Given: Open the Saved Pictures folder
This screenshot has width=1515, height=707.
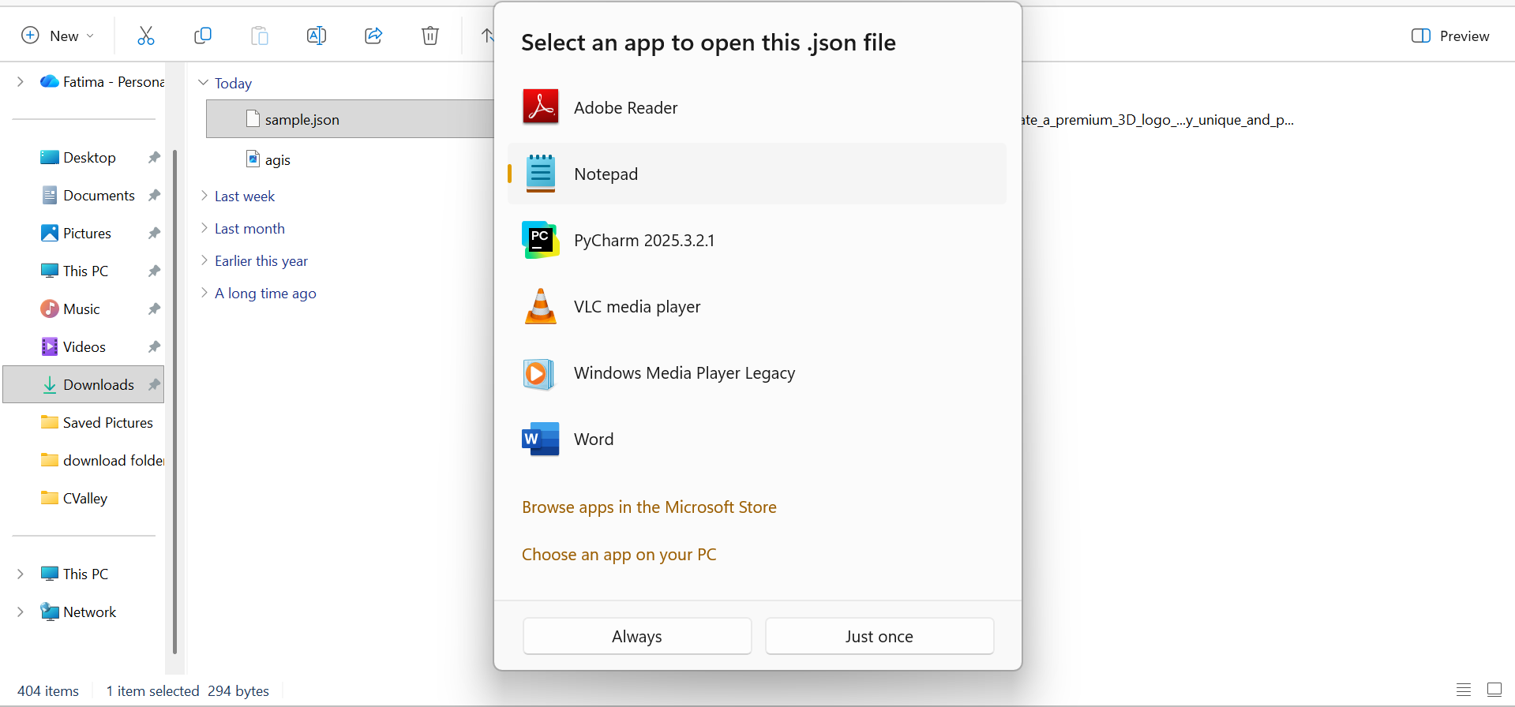Looking at the screenshot, I should point(96,422).
